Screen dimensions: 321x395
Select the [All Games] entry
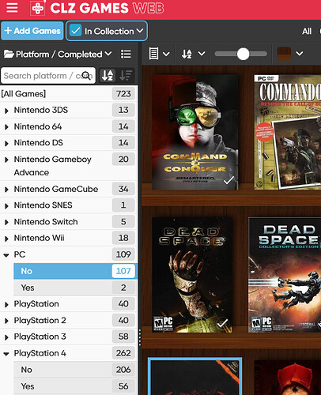[x=69, y=94]
